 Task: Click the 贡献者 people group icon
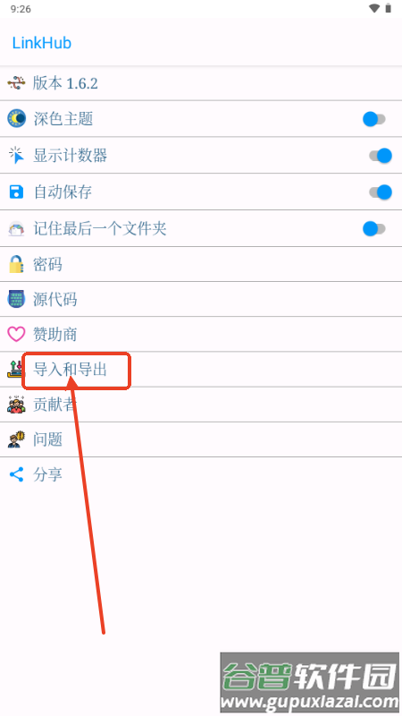click(x=16, y=405)
